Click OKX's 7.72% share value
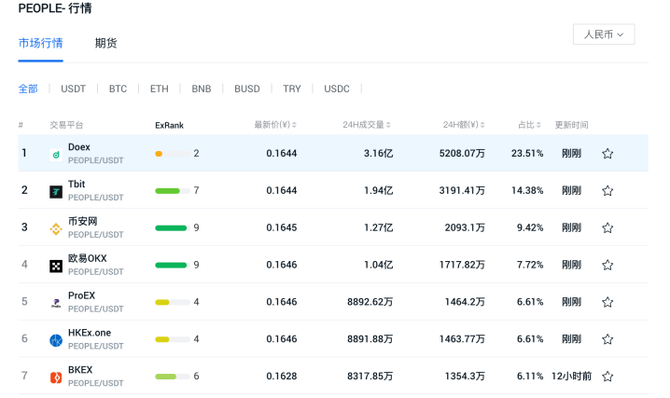This screenshot has width=670, height=398. [x=530, y=265]
